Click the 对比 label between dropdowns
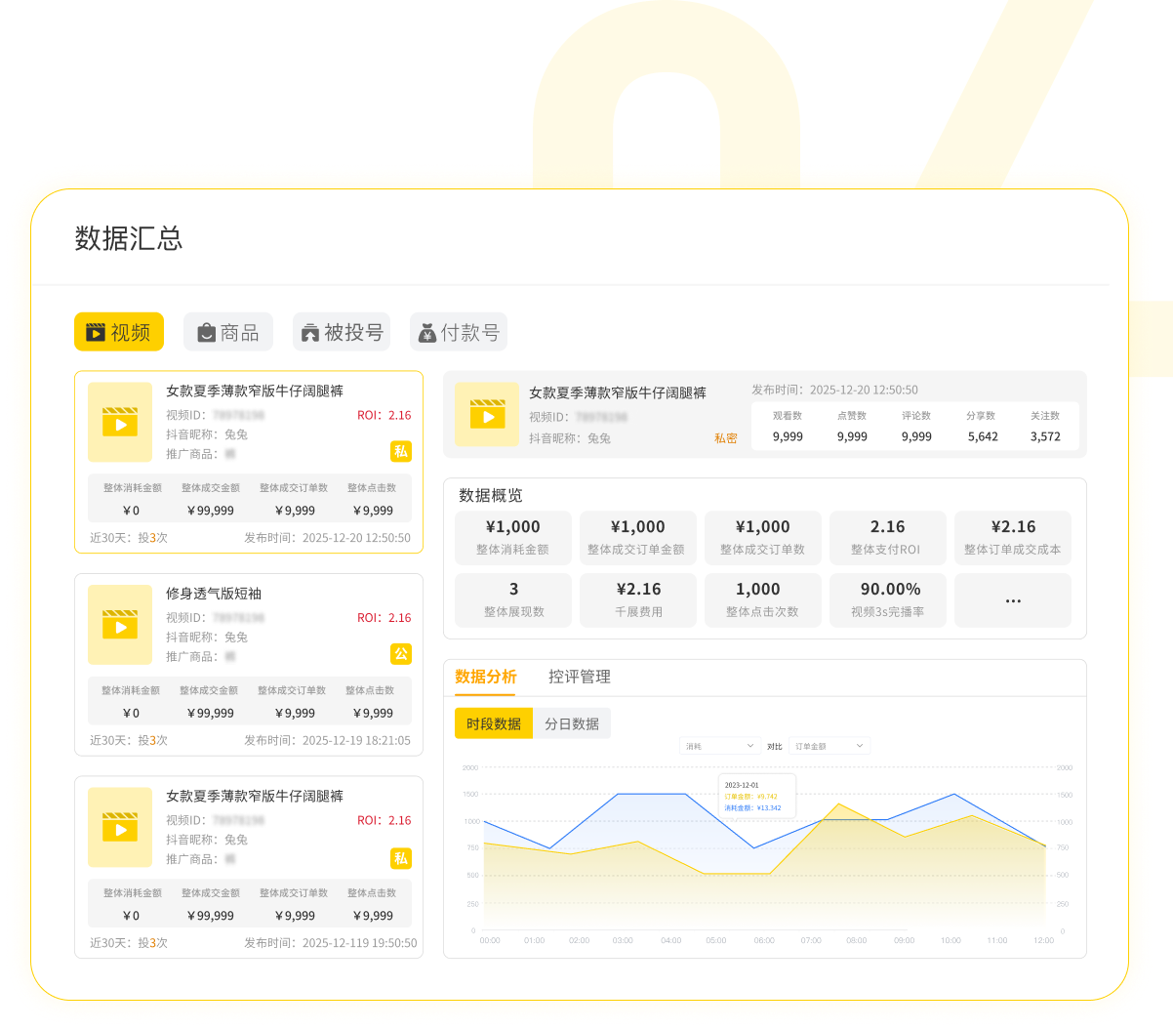This screenshot has width=1173, height=1030. [775, 746]
